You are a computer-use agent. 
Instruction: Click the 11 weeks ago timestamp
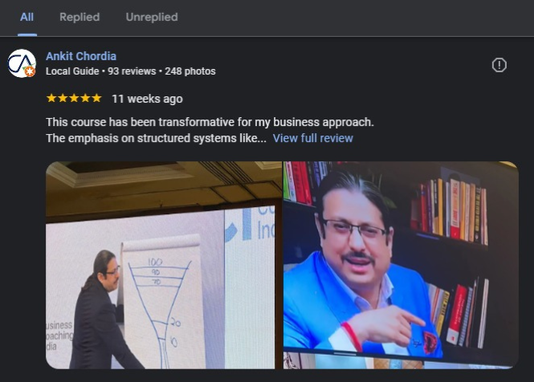click(x=147, y=99)
